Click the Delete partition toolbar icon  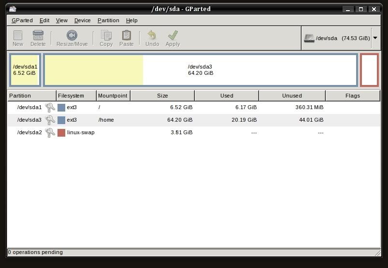tap(38, 35)
